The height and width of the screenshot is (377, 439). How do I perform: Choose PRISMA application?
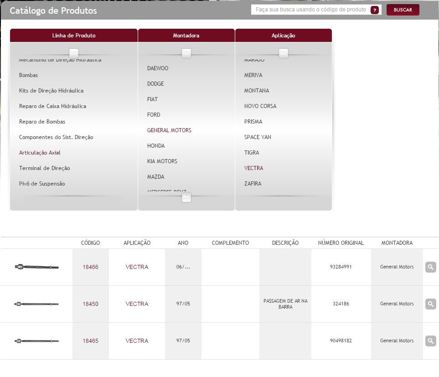coord(253,122)
